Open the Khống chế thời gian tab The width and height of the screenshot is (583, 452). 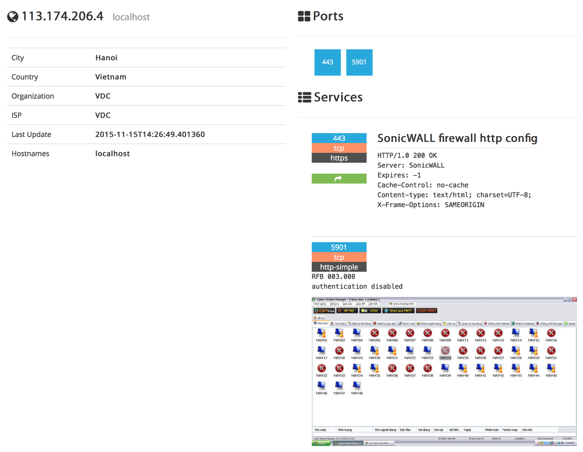[549, 323]
